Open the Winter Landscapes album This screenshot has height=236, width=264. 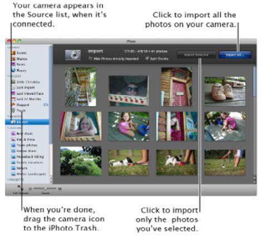[x=28, y=174]
